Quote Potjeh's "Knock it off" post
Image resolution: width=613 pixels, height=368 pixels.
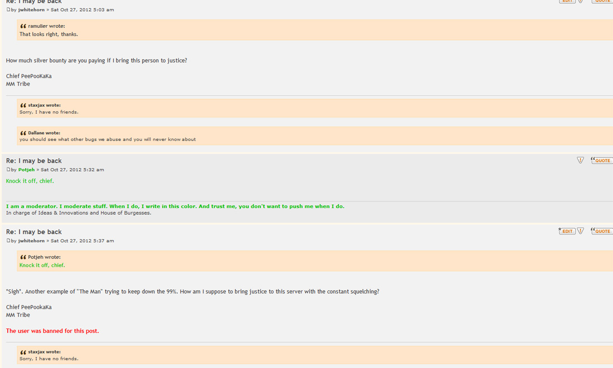(x=601, y=160)
